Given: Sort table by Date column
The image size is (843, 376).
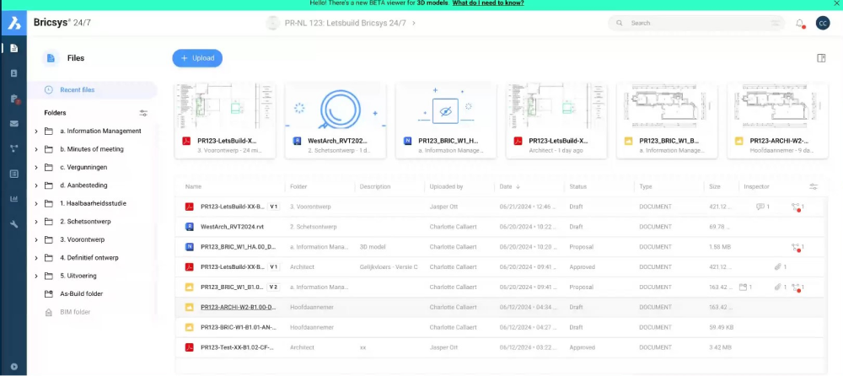Looking at the screenshot, I should pos(510,186).
